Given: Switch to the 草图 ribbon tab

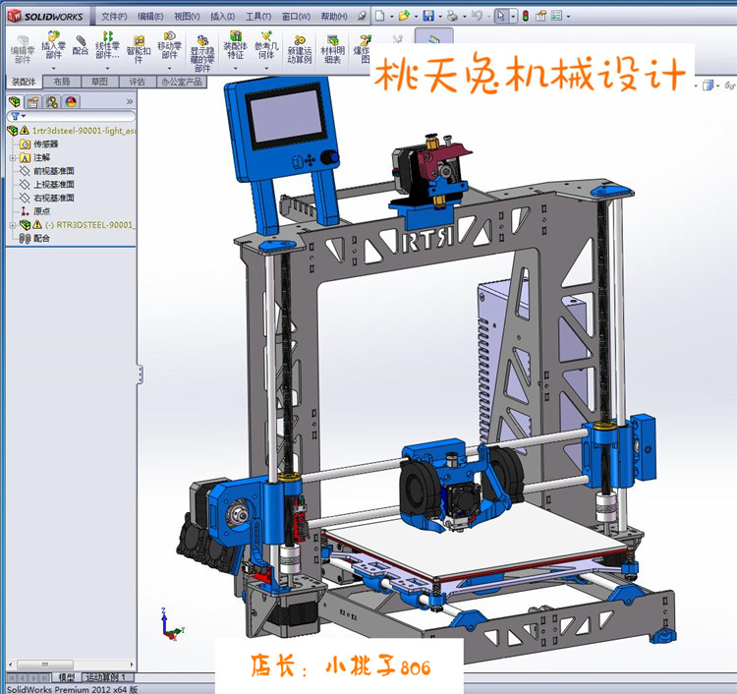Looking at the screenshot, I should [99, 82].
